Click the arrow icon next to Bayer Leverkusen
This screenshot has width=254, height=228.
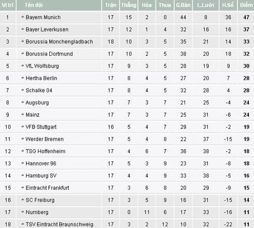(22, 29)
